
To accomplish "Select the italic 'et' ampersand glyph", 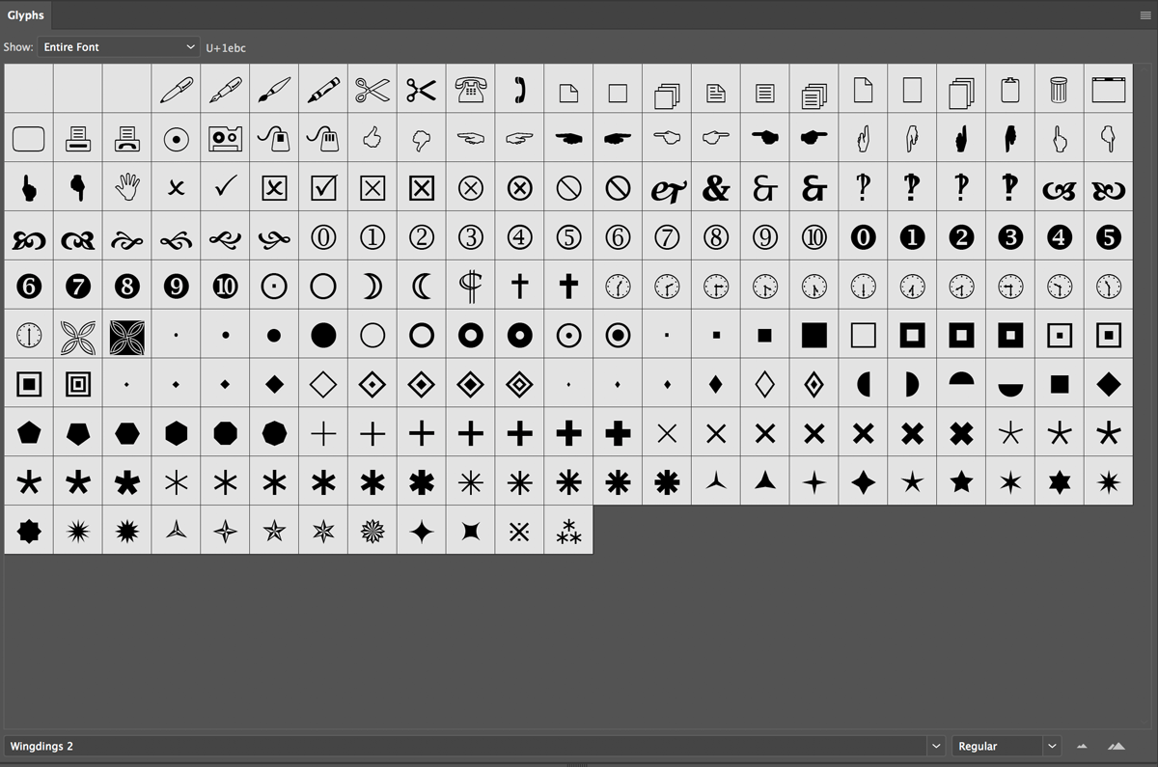I will click(x=667, y=188).
